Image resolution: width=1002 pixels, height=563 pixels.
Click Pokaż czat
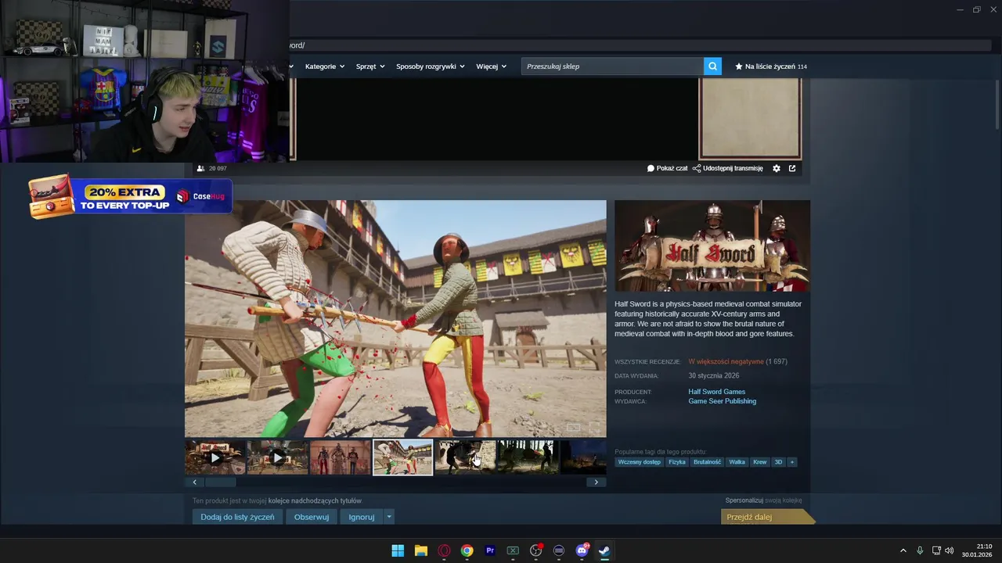(667, 168)
